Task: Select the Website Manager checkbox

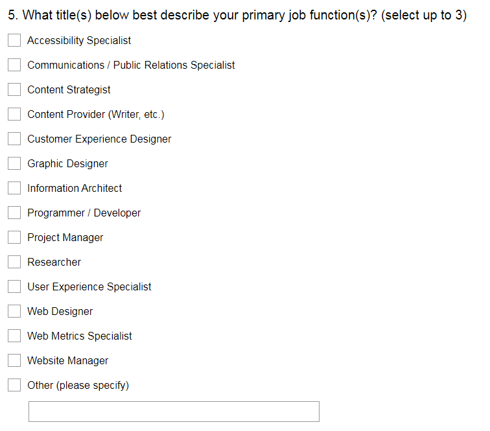Action: pyautogui.click(x=14, y=360)
